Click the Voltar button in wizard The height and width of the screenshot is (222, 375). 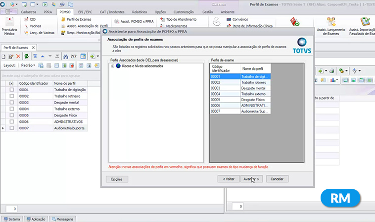(x=228, y=178)
